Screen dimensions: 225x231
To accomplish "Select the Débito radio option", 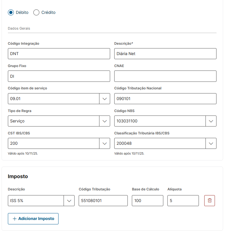I will 11,13.
